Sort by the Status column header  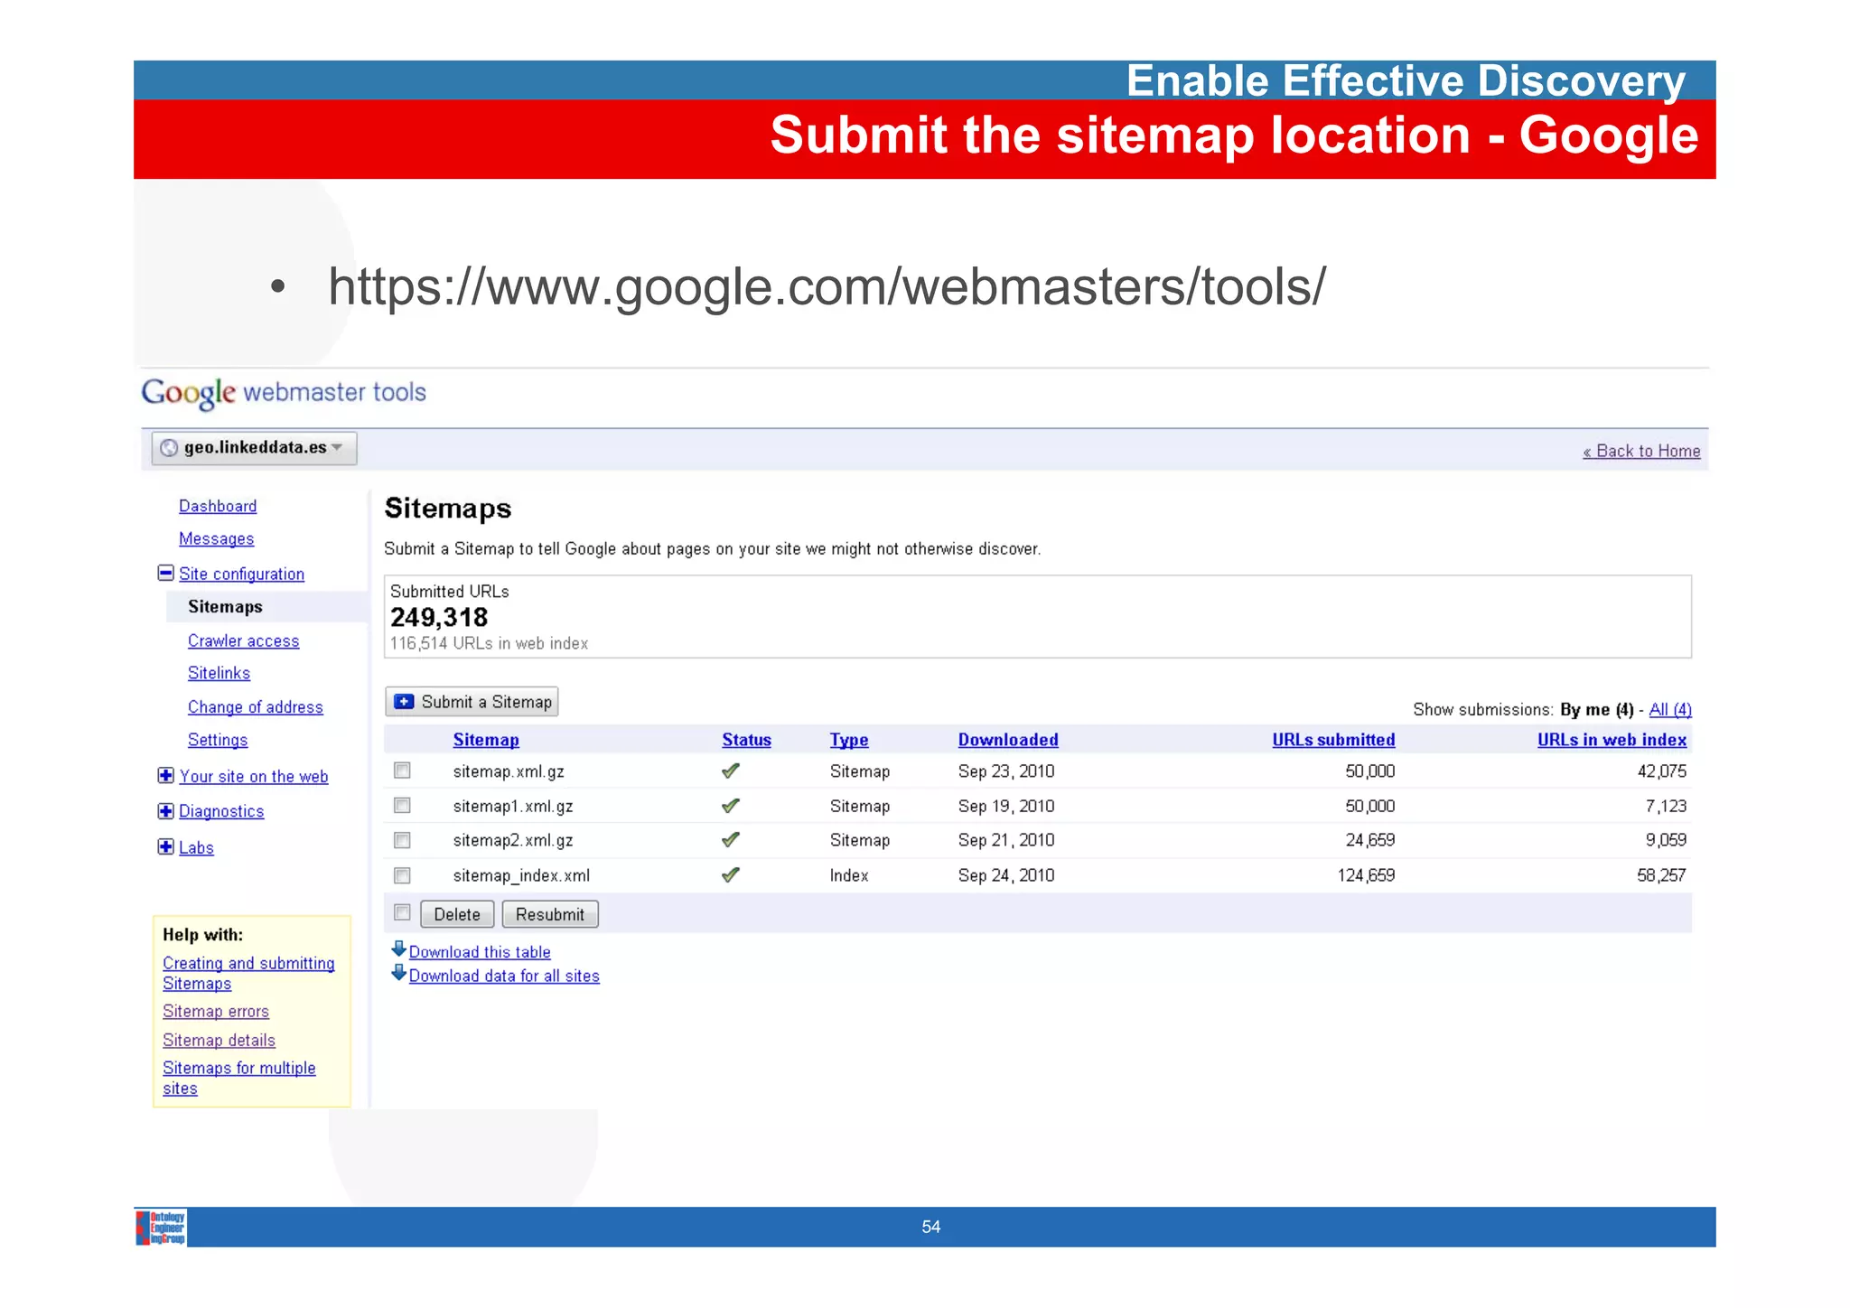coord(746,740)
